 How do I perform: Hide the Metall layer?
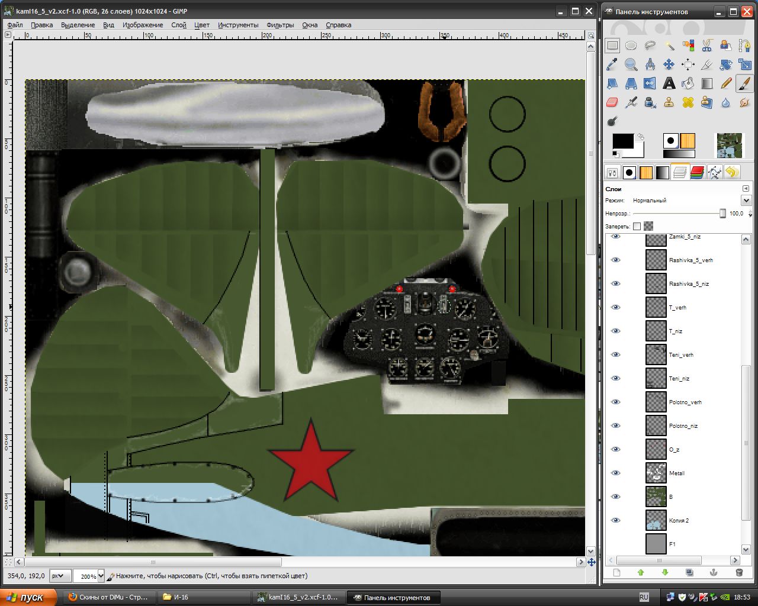(x=616, y=473)
